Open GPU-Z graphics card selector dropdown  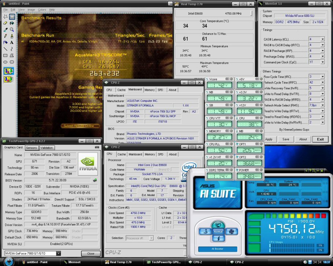[58, 253]
